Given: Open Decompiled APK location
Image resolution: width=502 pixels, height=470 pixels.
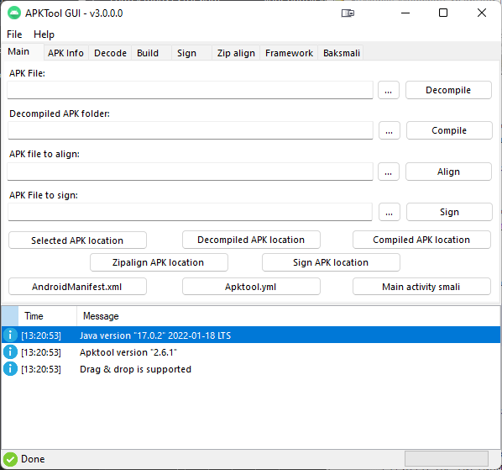Looking at the screenshot, I should point(251,240).
